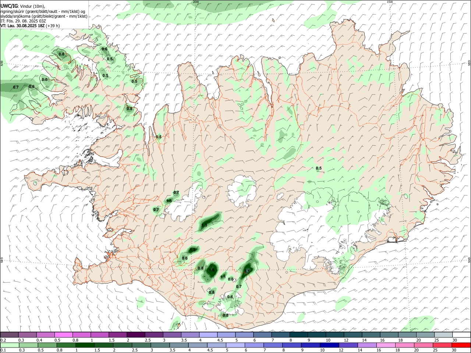Select the 'slydda/snjókoma' legend description line

(x=44, y=16)
